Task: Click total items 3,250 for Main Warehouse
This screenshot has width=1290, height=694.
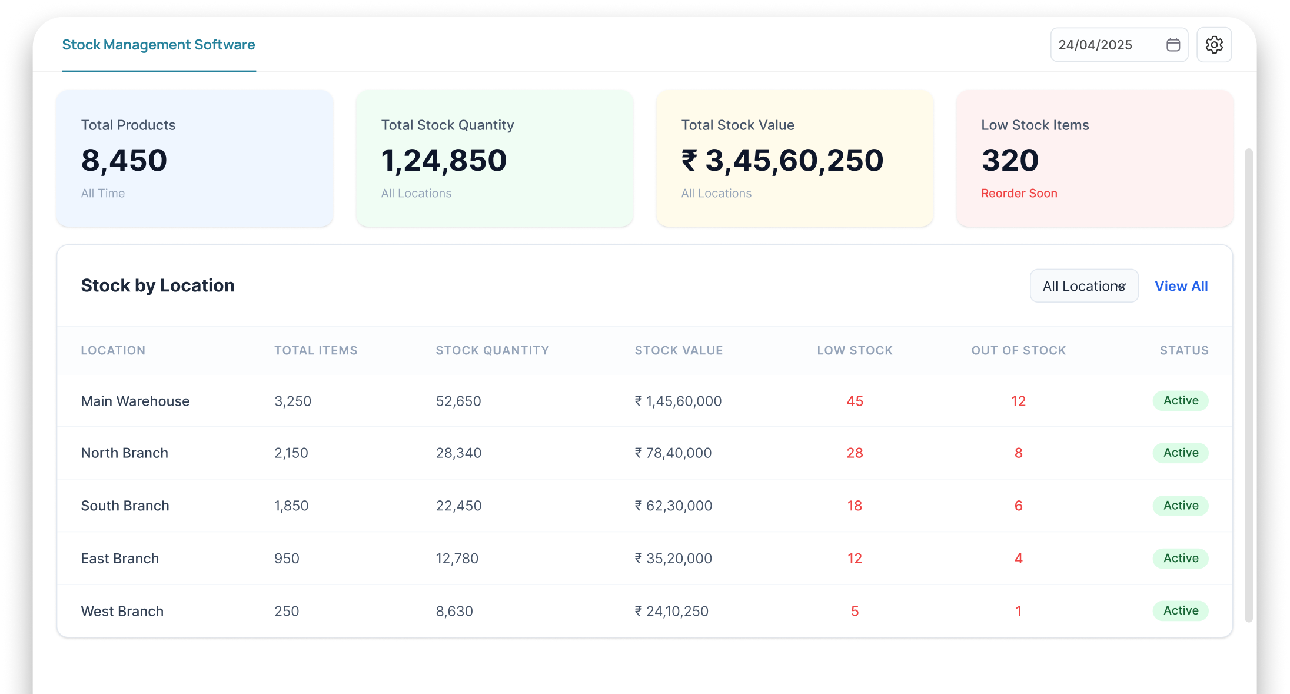Action: (293, 401)
